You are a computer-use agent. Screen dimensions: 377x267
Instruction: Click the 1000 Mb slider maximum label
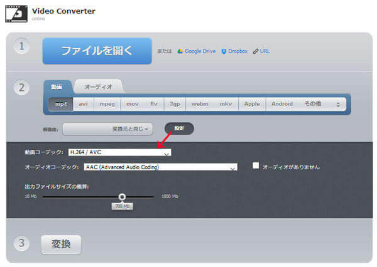[170, 196]
